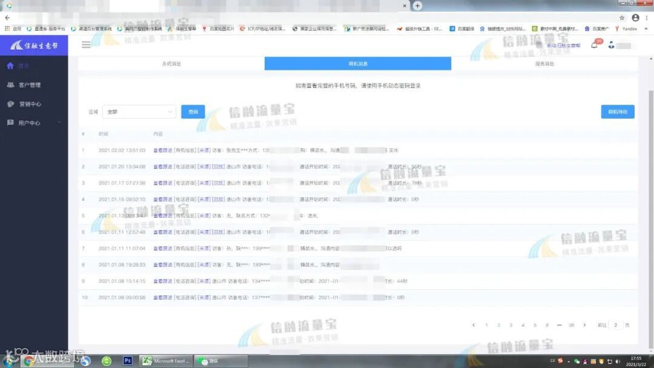The width and height of the screenshot is (654, 368).
Task: Click the user avatar icon in header
Action: pos(612,45)
